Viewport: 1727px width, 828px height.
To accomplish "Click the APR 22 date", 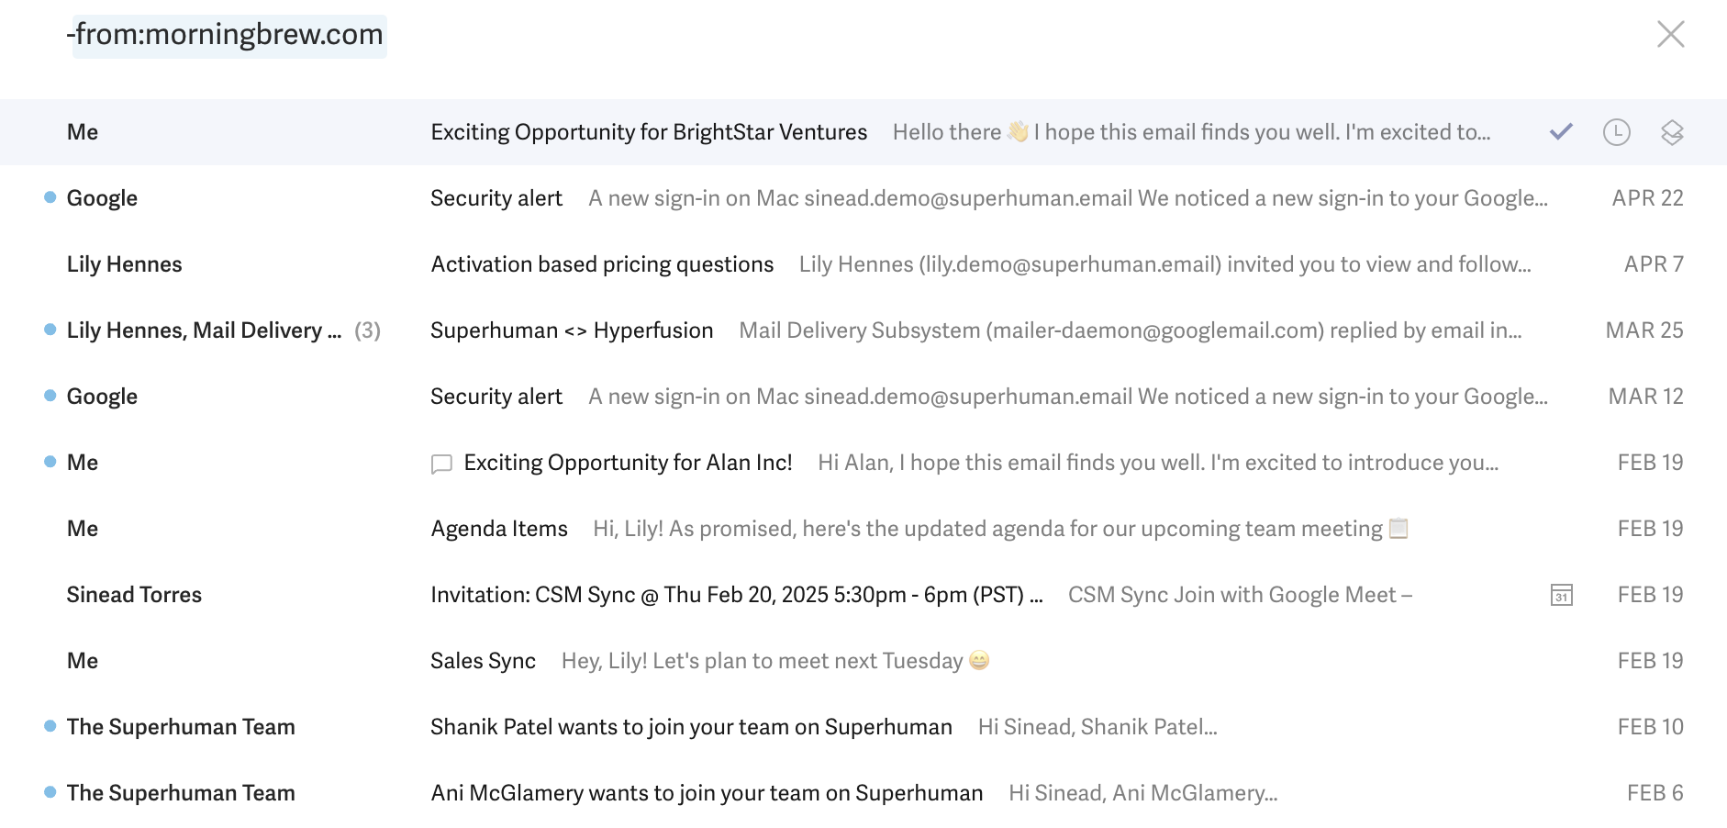I will [x=1647, y=198].
